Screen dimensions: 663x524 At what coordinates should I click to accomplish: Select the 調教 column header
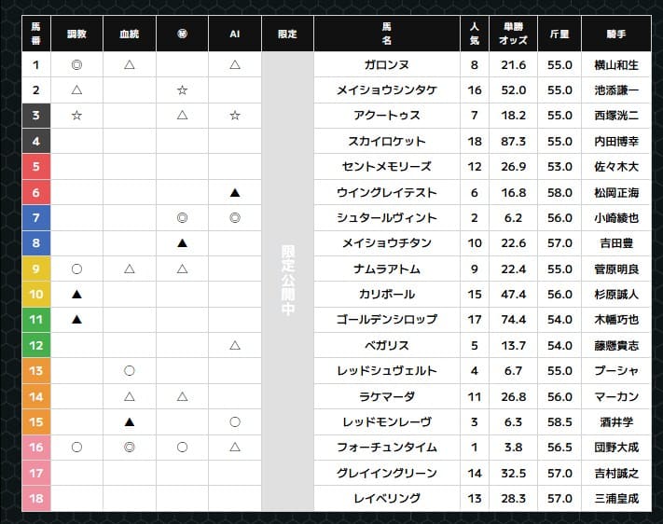[76, 34]
